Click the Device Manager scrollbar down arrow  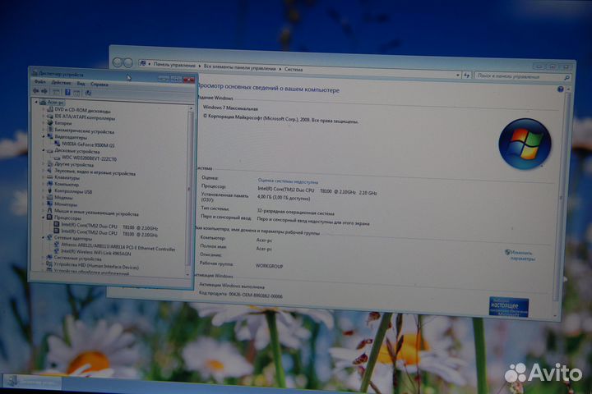[x=187, y=275]
